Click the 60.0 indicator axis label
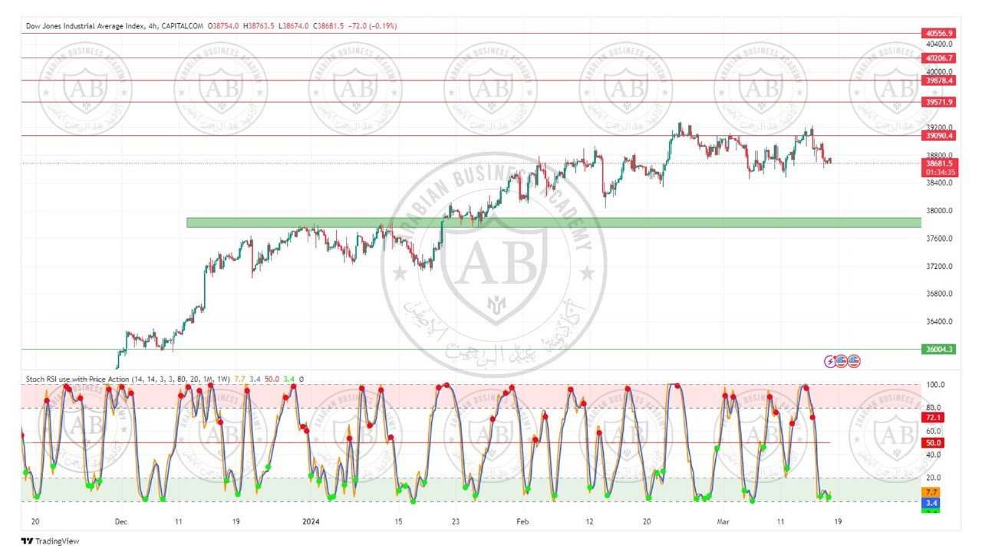Viewport: 982px width, 552px height. coord(934,431)
